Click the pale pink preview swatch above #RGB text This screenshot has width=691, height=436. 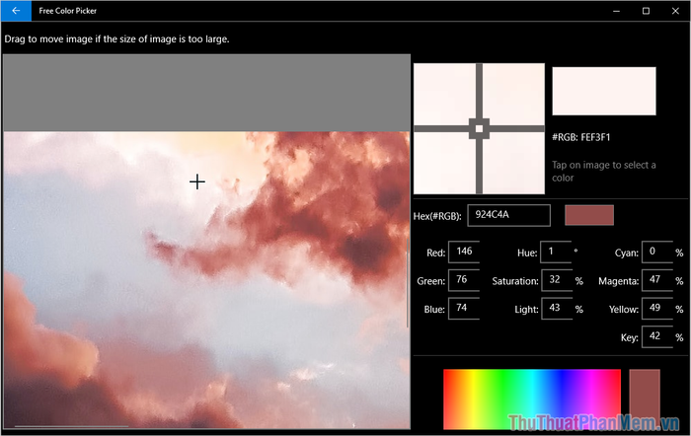click(604, 91)
